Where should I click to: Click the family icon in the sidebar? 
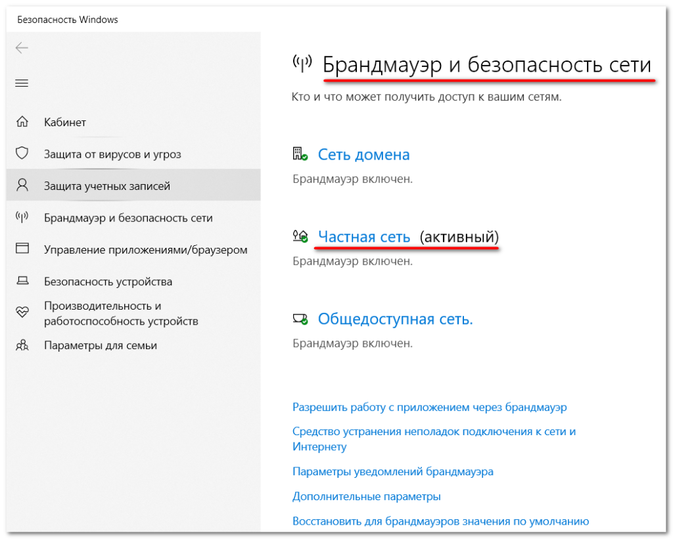pos(22,345)
